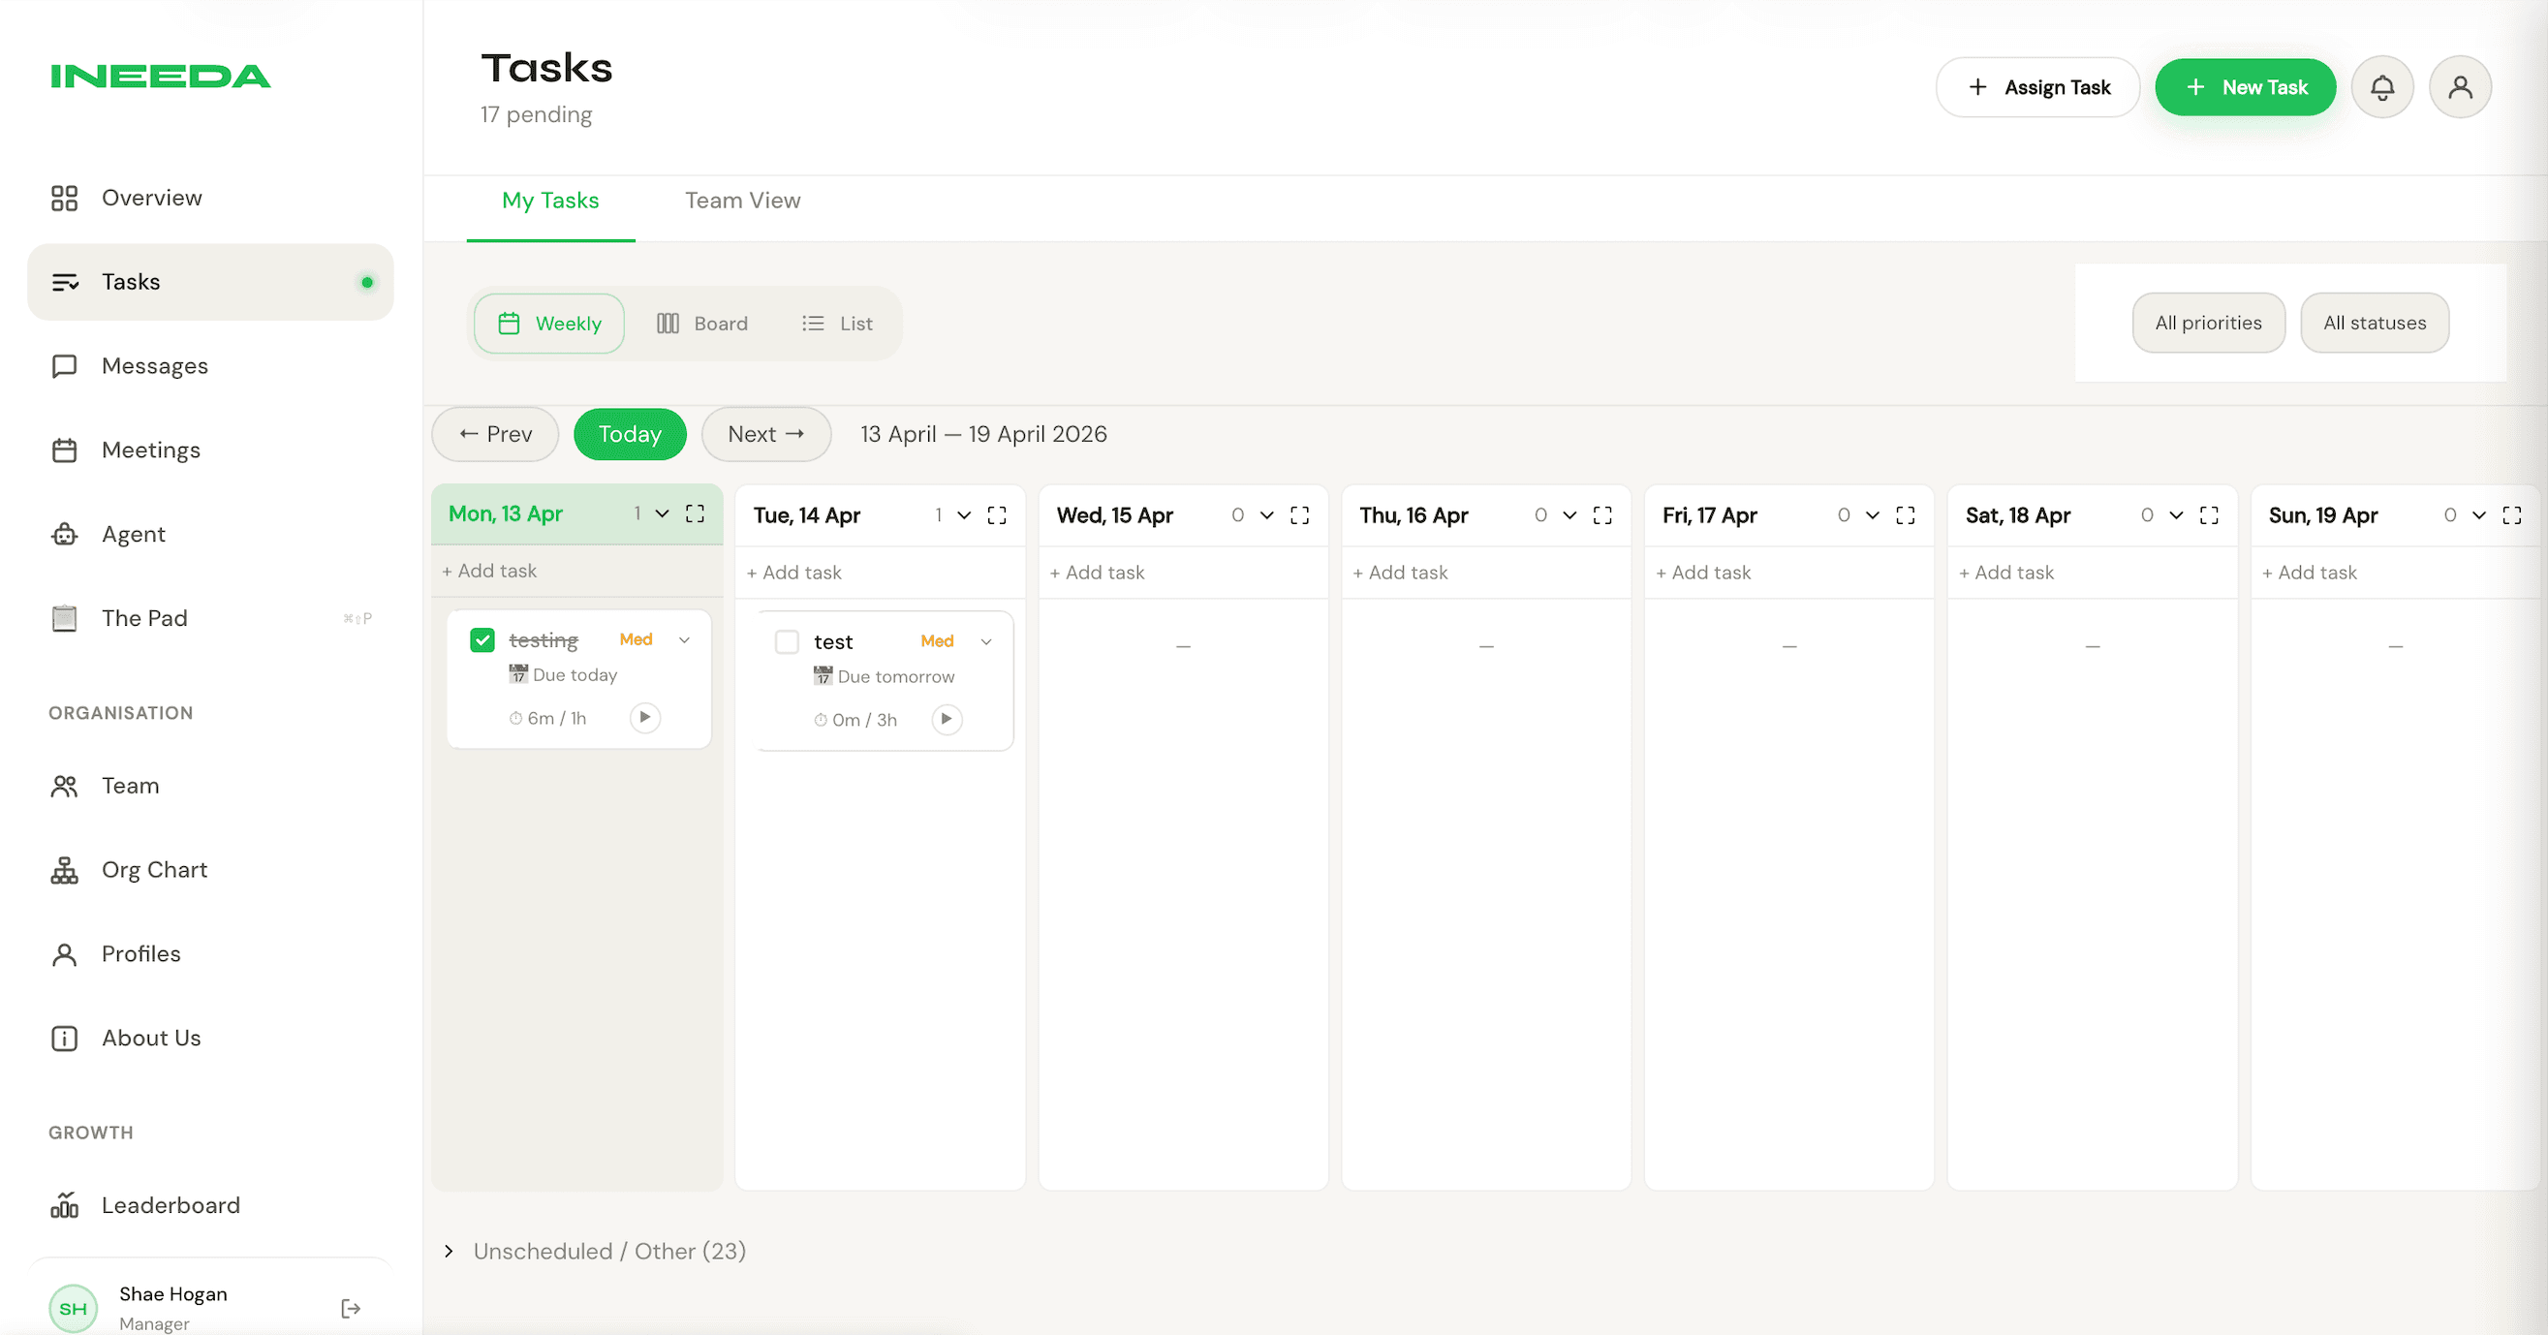Screen dimensions: 2548x1335
Task: Open The Pad from the sidebar
Action: click(x=144, y=618)
